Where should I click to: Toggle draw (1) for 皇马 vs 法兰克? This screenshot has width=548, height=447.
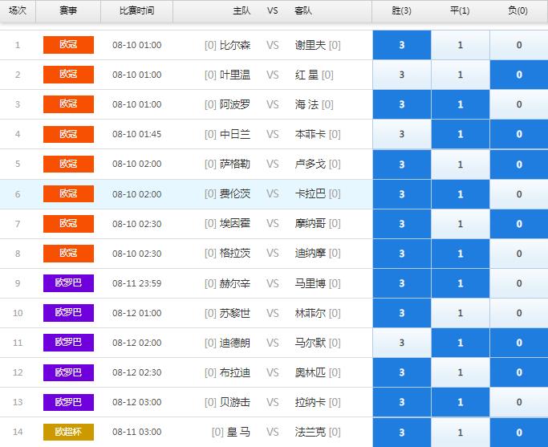[461, 432]
